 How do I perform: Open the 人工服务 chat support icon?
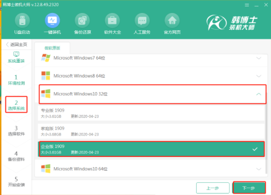[x=142, y=20]
